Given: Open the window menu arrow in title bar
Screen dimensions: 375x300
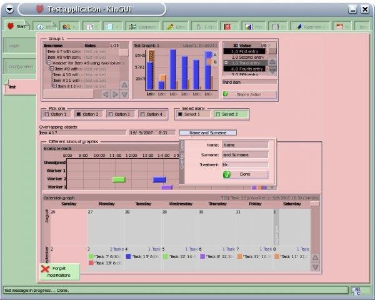Looking at the screenshot, I should tap(9, 9).
